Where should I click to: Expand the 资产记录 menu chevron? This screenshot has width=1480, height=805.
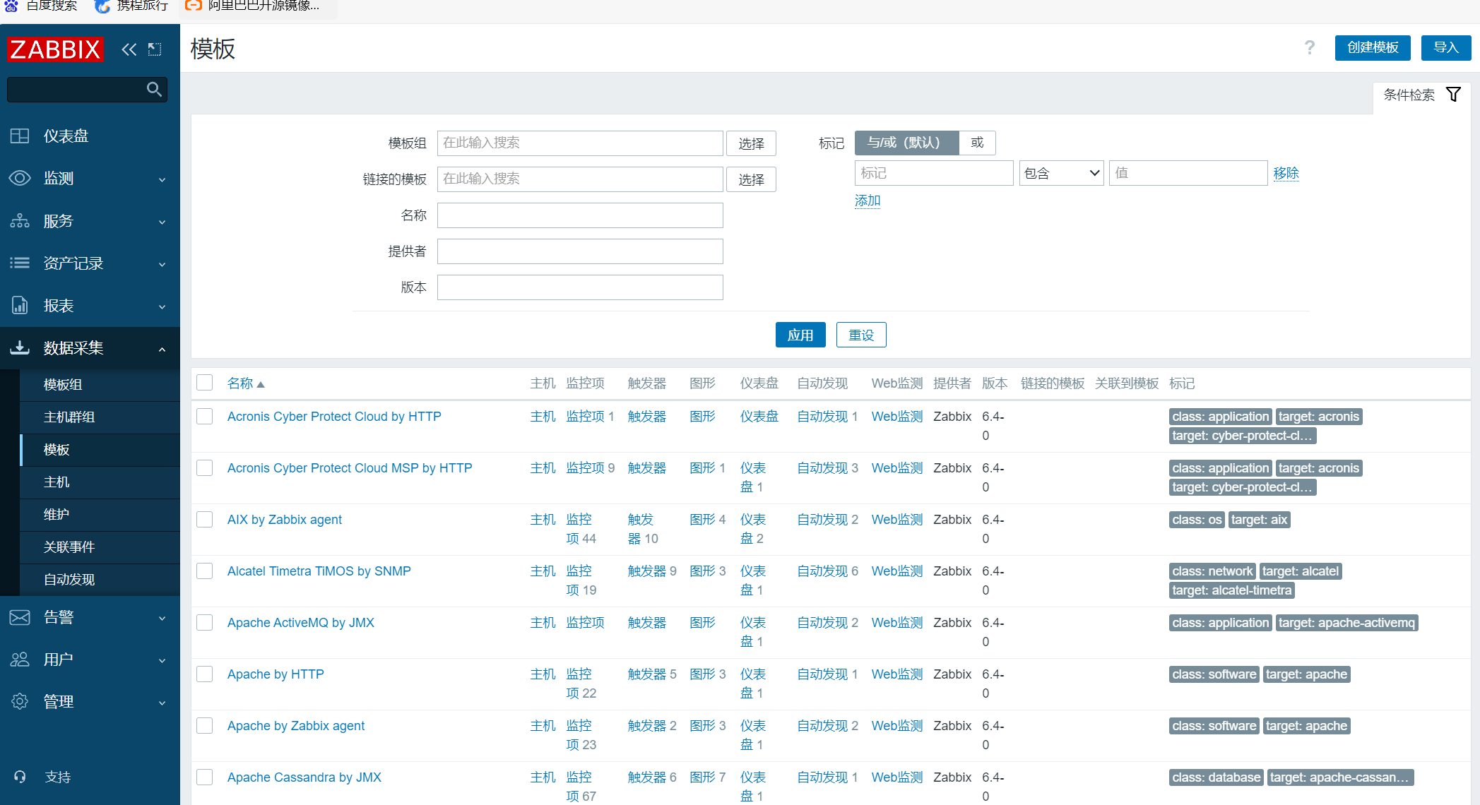point(162,264)
